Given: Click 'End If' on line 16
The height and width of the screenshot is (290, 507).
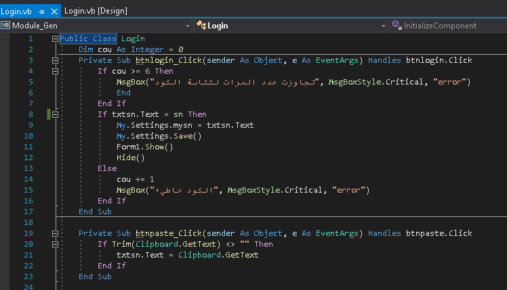Looking at the screenshot, I should pyautogui.click(x=112, y=201).
